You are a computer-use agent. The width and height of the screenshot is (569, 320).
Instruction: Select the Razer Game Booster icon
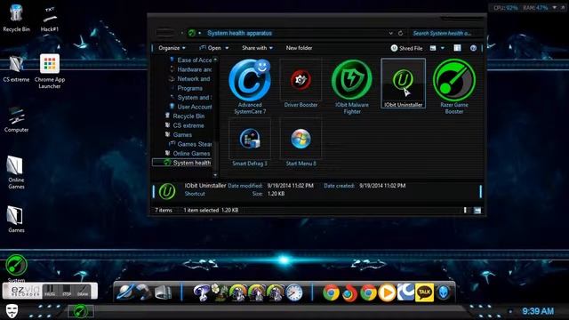pyautogui.click(x=454, y=87)
